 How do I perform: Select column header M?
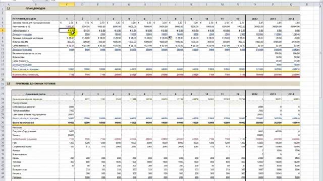[x=222, y=5]
